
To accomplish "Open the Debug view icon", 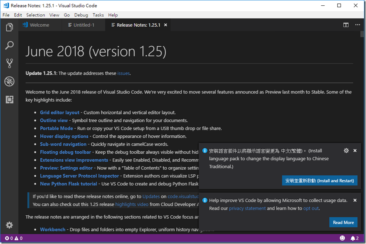I will [9, 82].
